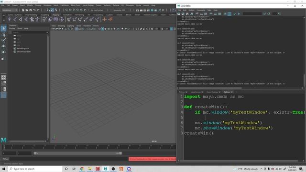This screenshot has height=172, width=306.
Task: Activate the Rotate tool in the toolbox
Action: (x=3, y=52)
